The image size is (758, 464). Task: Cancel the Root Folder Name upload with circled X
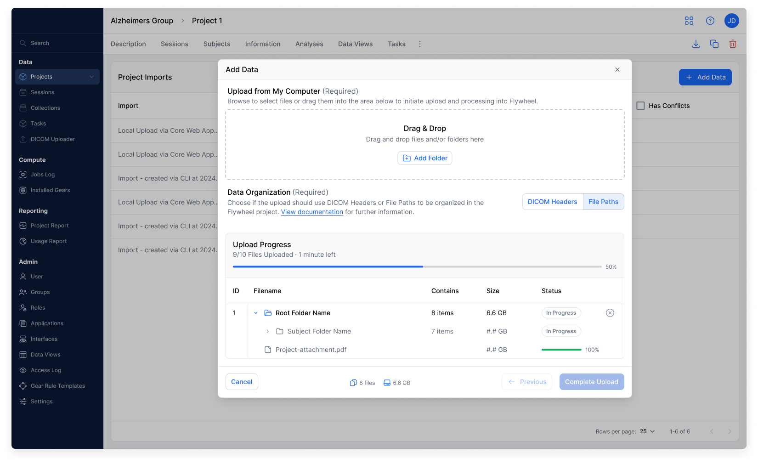coord(610,313)
